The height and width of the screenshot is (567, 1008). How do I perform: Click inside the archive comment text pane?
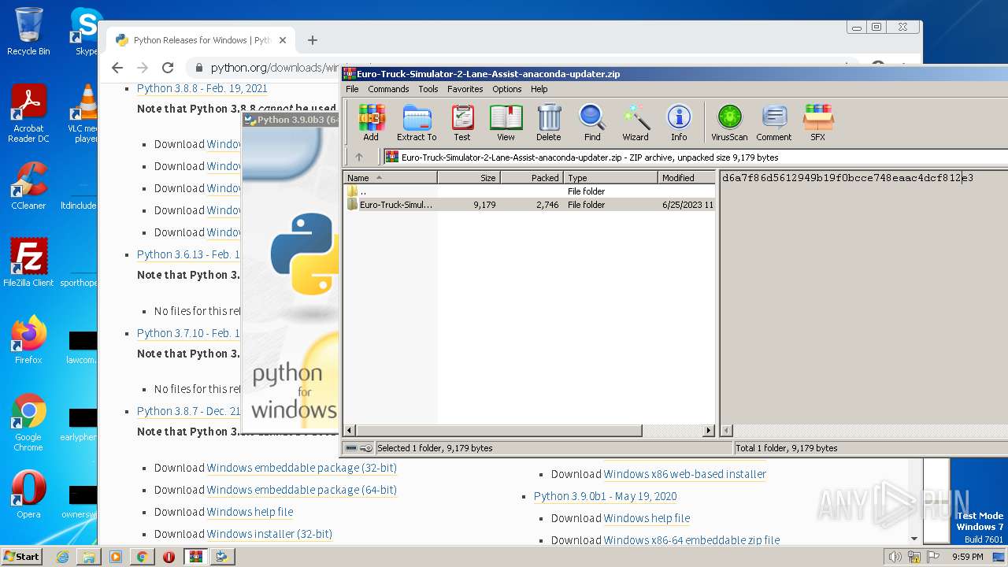(x=864, y=299)
